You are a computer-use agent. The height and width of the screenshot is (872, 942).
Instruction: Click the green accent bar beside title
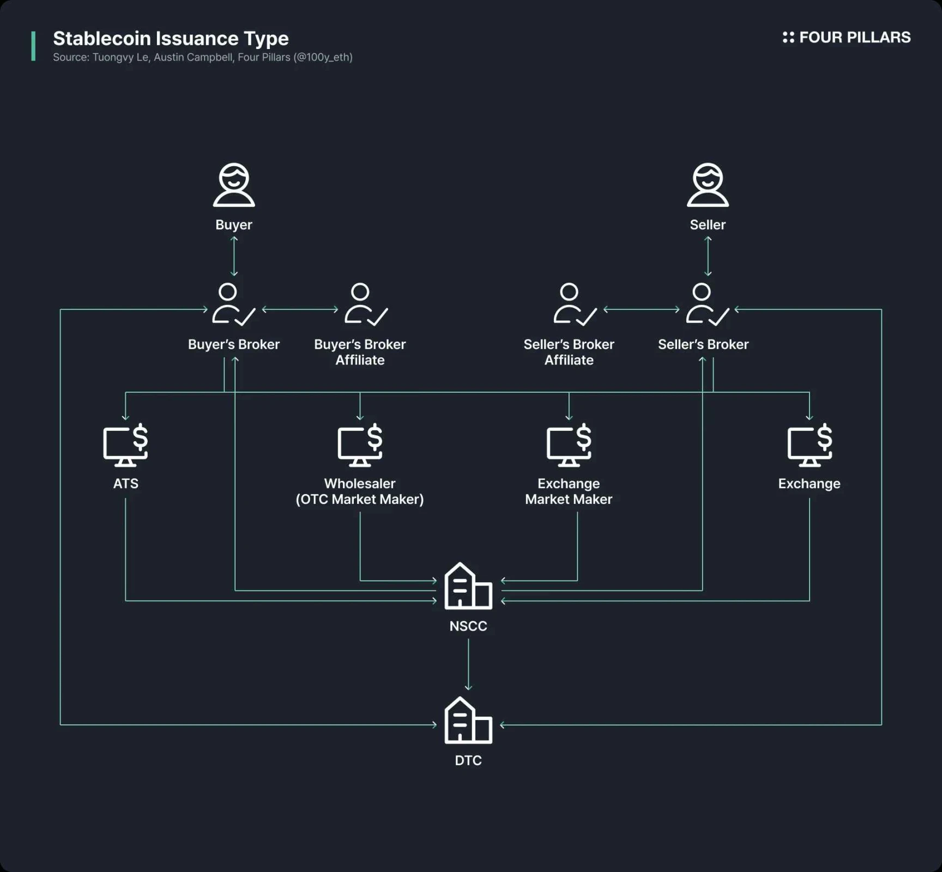pyautogui.click(x=34, y=46)
